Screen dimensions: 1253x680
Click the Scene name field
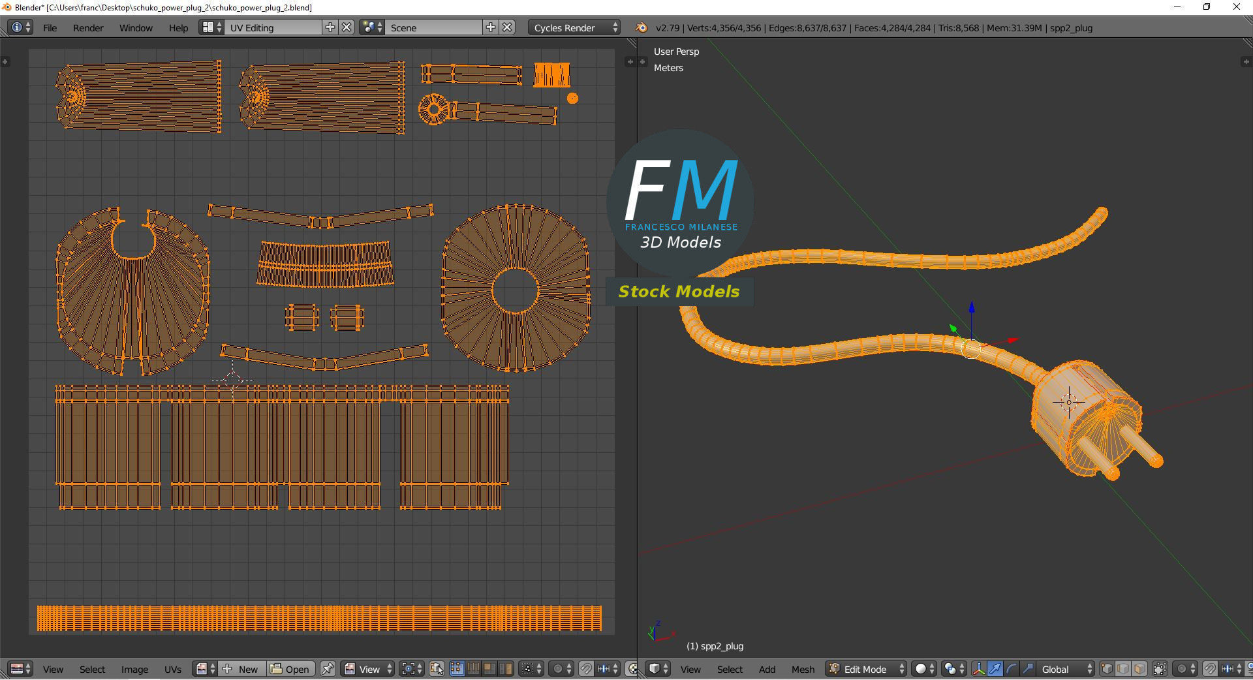point(434,27)
